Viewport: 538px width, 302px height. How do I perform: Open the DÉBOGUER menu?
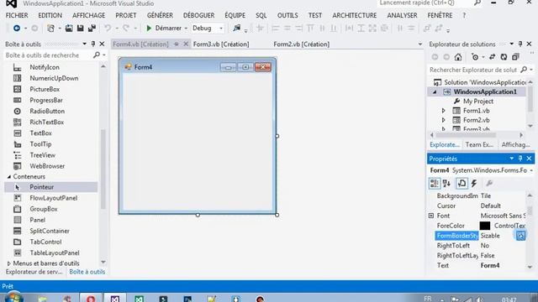pos(198,15)
